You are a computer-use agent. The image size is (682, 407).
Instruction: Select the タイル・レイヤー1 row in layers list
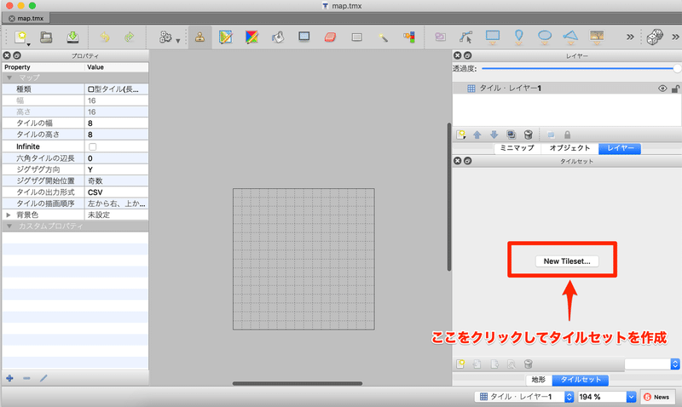[567, 89]
